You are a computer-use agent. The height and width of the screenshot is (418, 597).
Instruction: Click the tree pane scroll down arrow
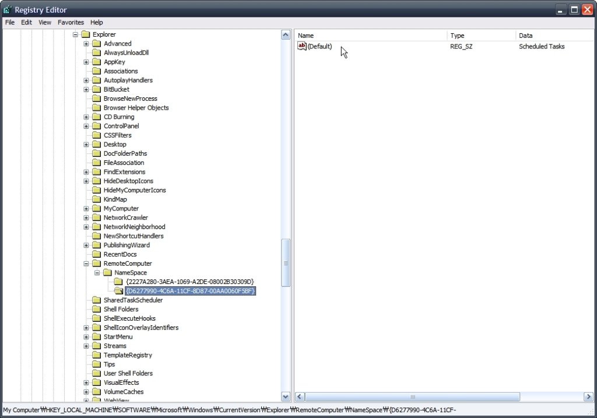point(286,396)
